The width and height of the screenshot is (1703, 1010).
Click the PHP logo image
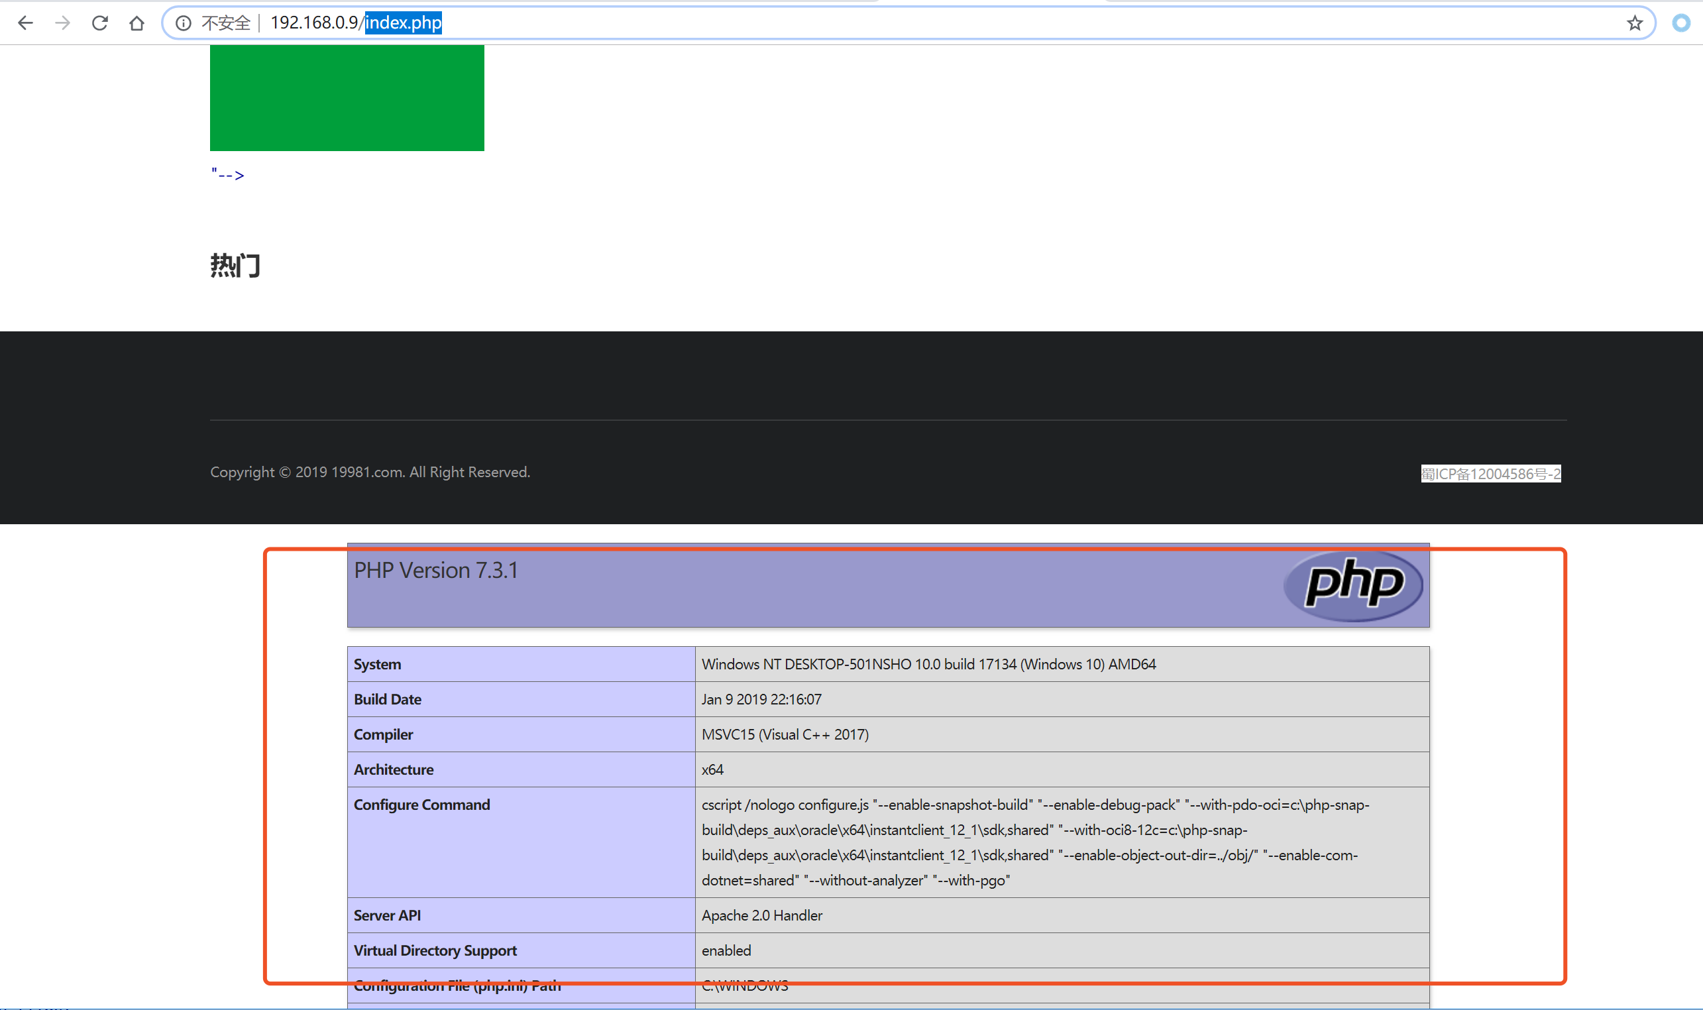click(1352, 585)
